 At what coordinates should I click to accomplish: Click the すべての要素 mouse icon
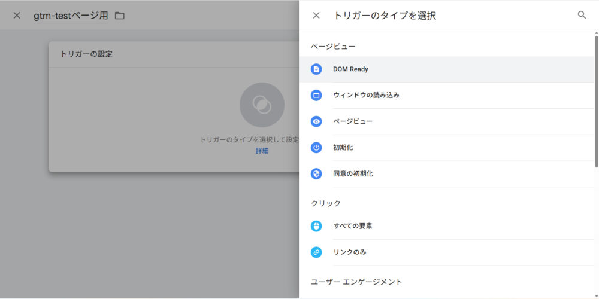[316, 226]
